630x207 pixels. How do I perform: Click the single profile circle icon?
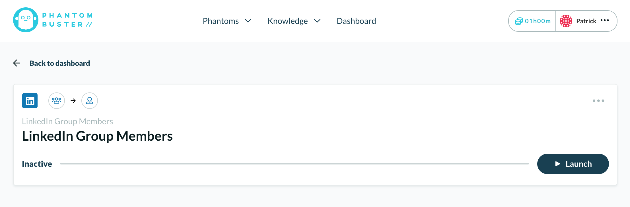click(90, 101)
